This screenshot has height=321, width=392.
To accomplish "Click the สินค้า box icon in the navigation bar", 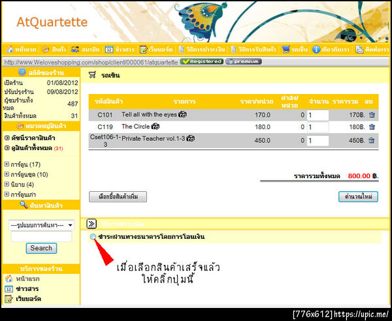I will point(46,50).
